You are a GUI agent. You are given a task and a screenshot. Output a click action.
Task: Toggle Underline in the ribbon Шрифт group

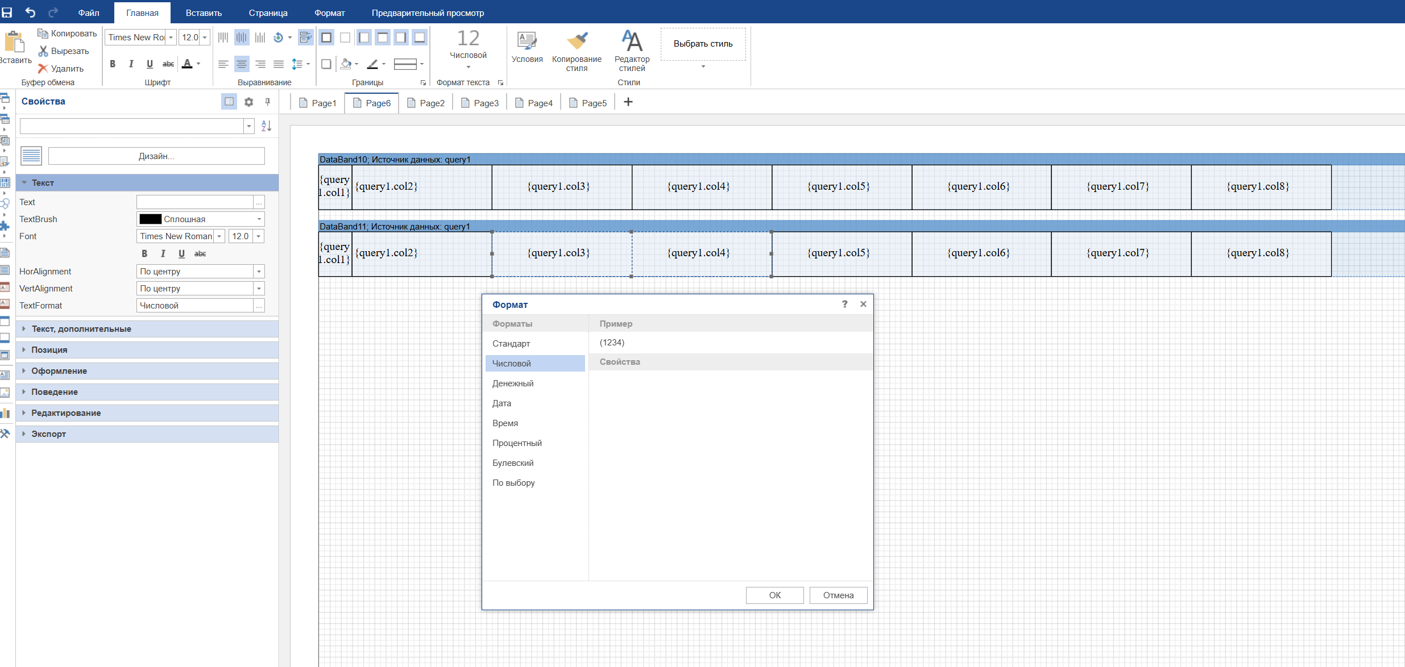[x=150, y=64]
